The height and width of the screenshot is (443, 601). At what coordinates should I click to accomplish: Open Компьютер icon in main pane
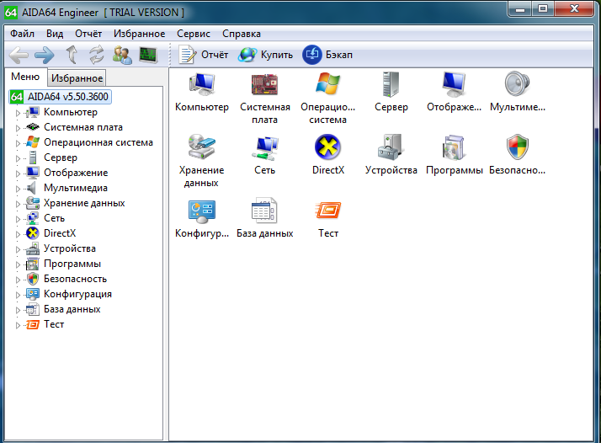tap(202, 84)
